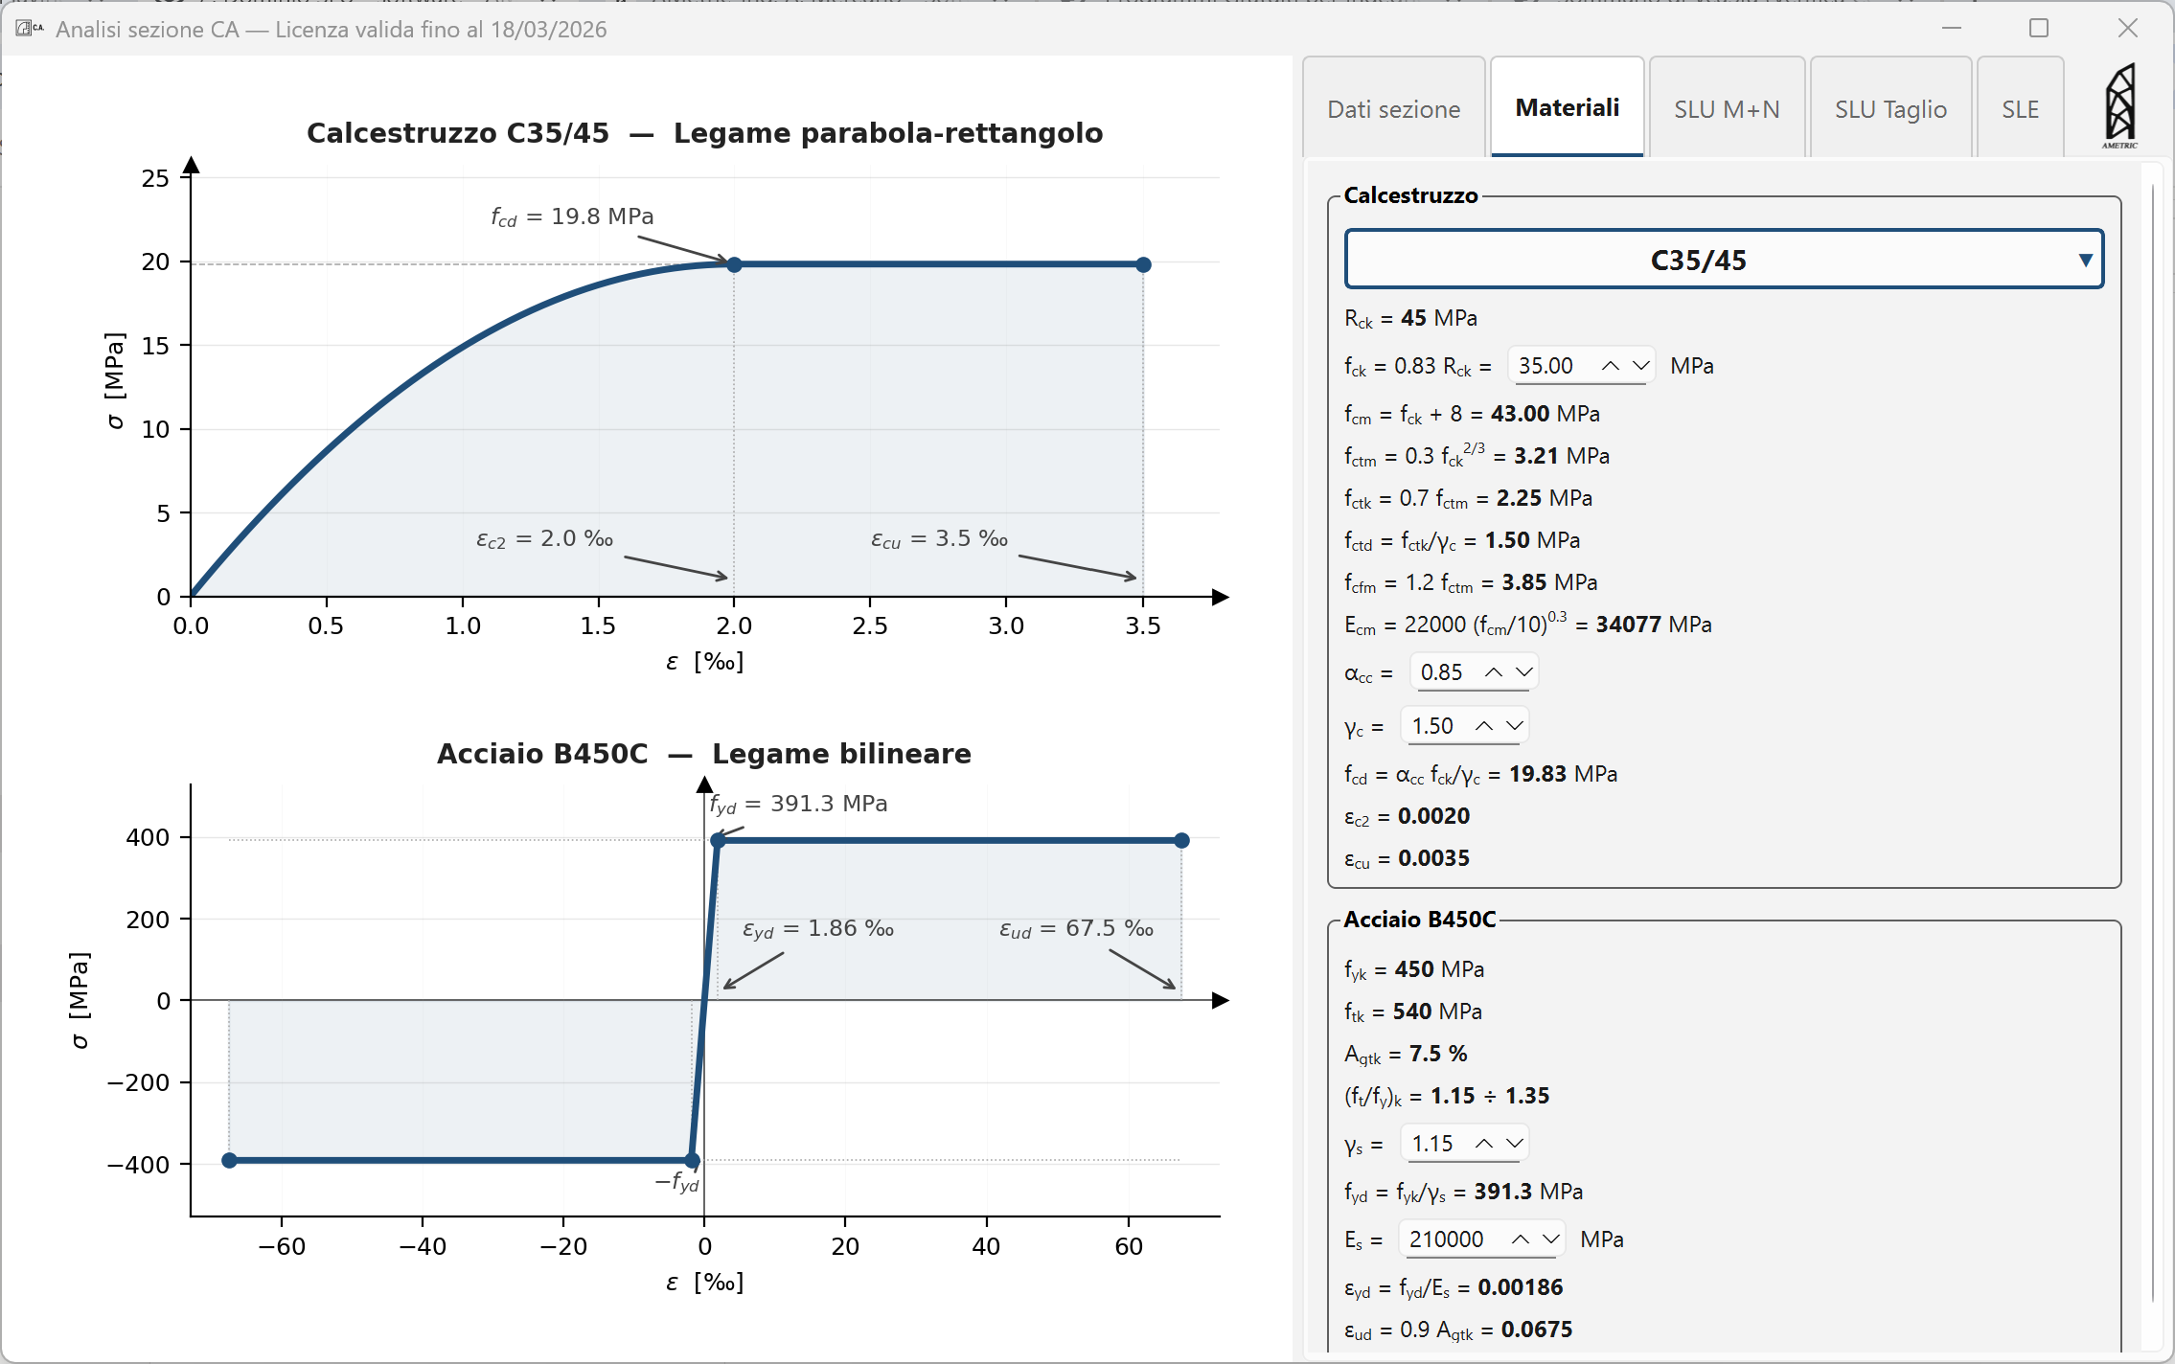Go to SLU Taglio tab
Screen dimensions: 2175x1364
(1890, 109)
